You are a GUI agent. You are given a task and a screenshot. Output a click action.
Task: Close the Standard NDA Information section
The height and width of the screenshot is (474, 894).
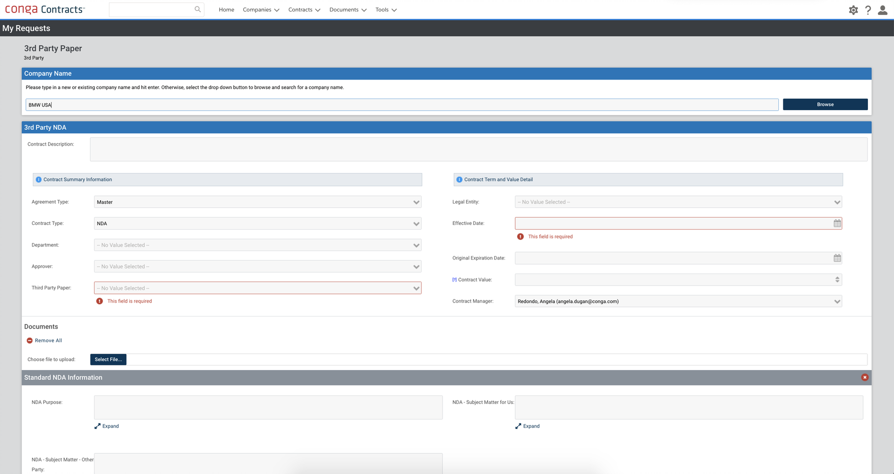point(864,377)
